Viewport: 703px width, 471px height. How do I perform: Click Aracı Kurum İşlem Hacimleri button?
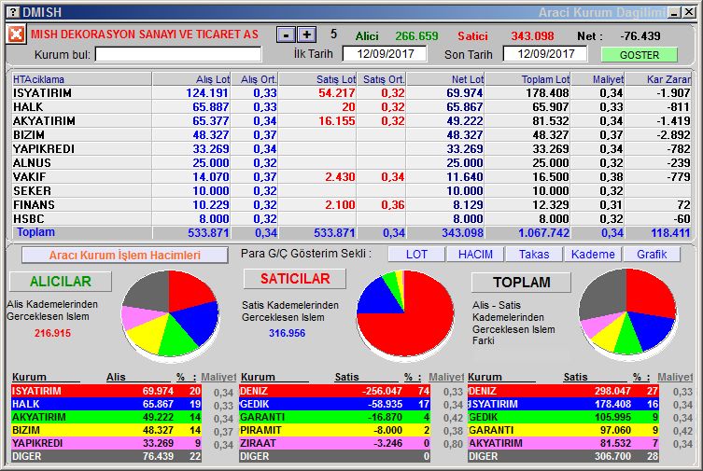(125, 256)
